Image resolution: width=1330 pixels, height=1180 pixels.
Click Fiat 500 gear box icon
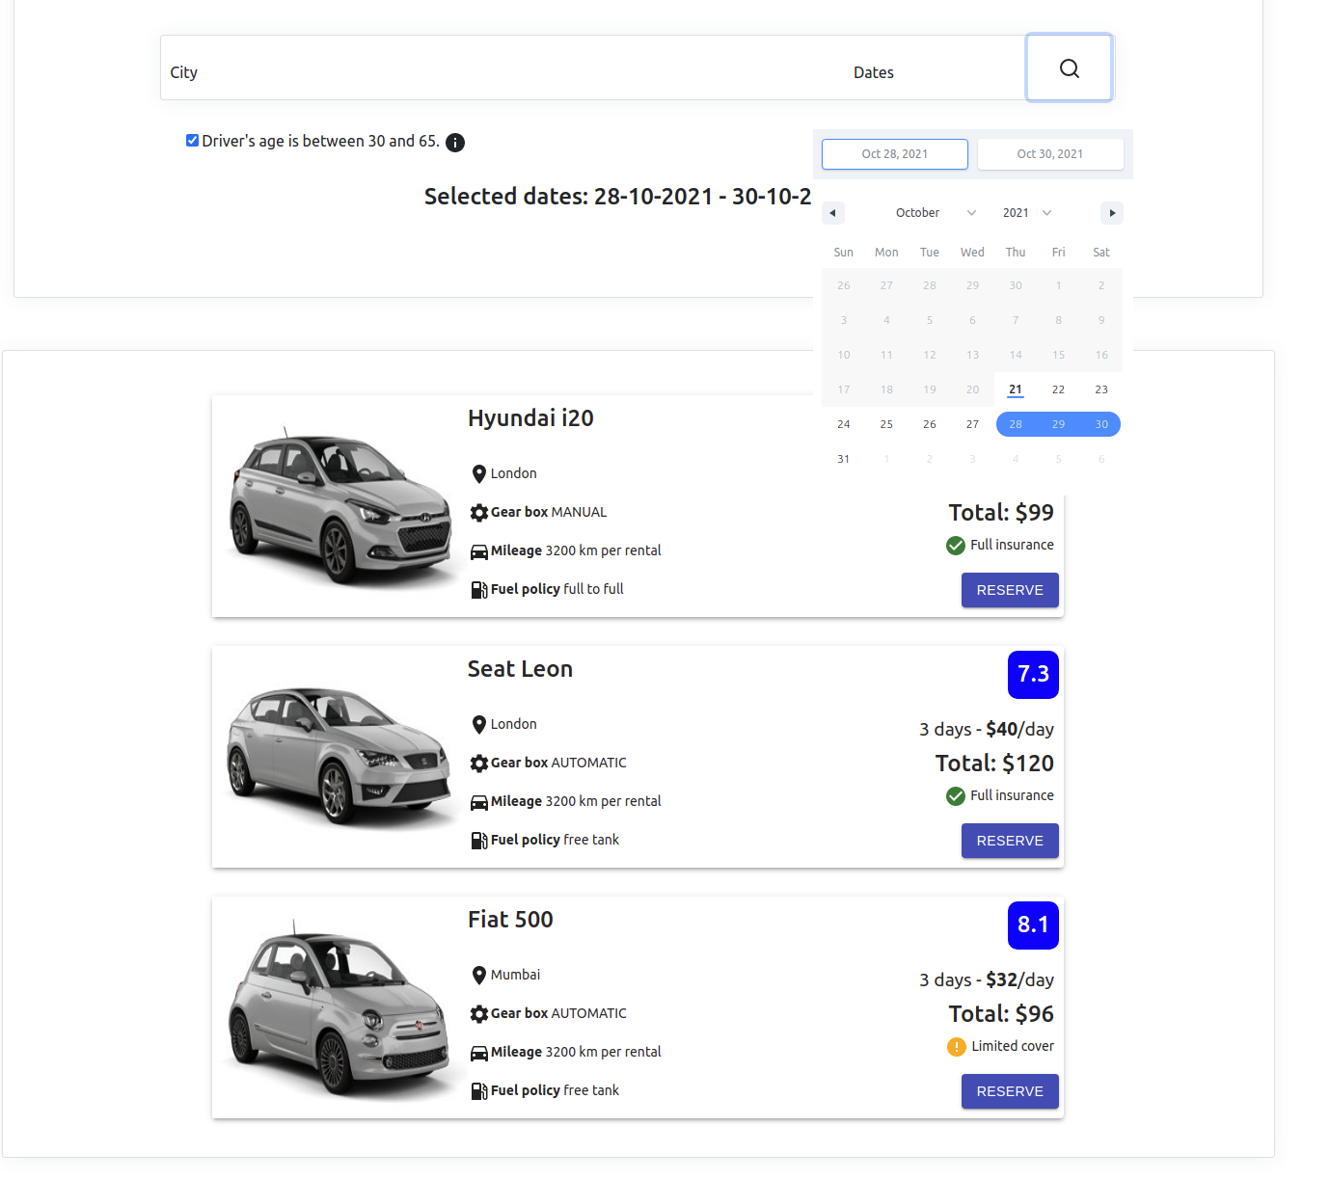pyautogui.click(x=479, y=1014)
